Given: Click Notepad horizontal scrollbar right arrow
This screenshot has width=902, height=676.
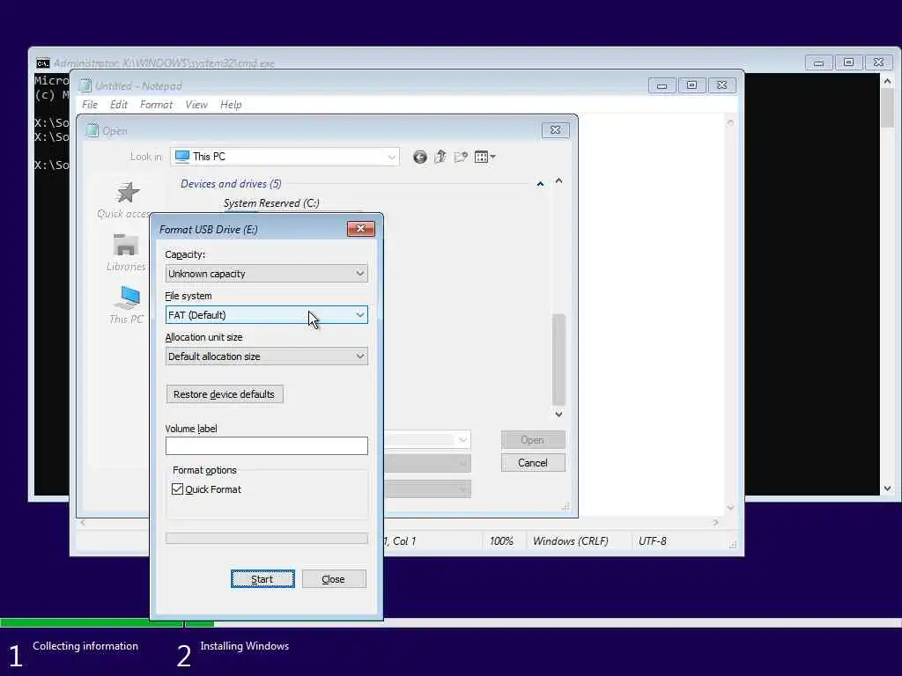Looking at the screenshot, I should click(x=715, y=523).
